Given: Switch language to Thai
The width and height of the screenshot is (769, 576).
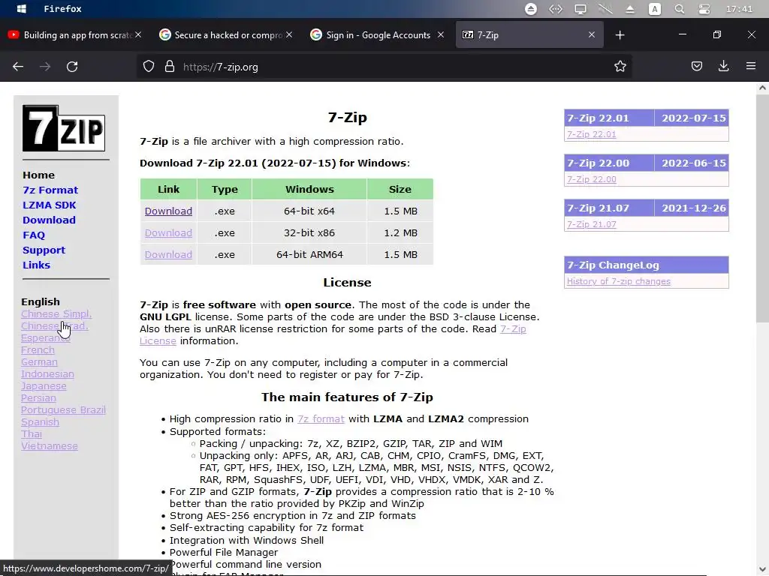Looking at the screenshot, I should (x=32, y=434).
